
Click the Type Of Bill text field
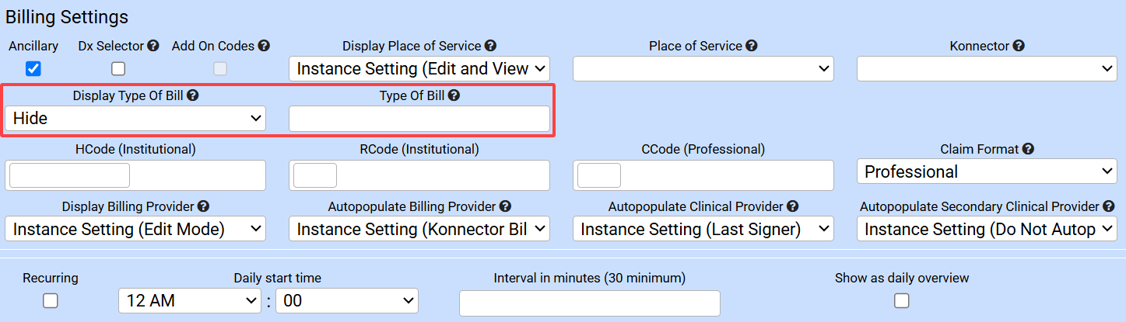click(419, 119)
